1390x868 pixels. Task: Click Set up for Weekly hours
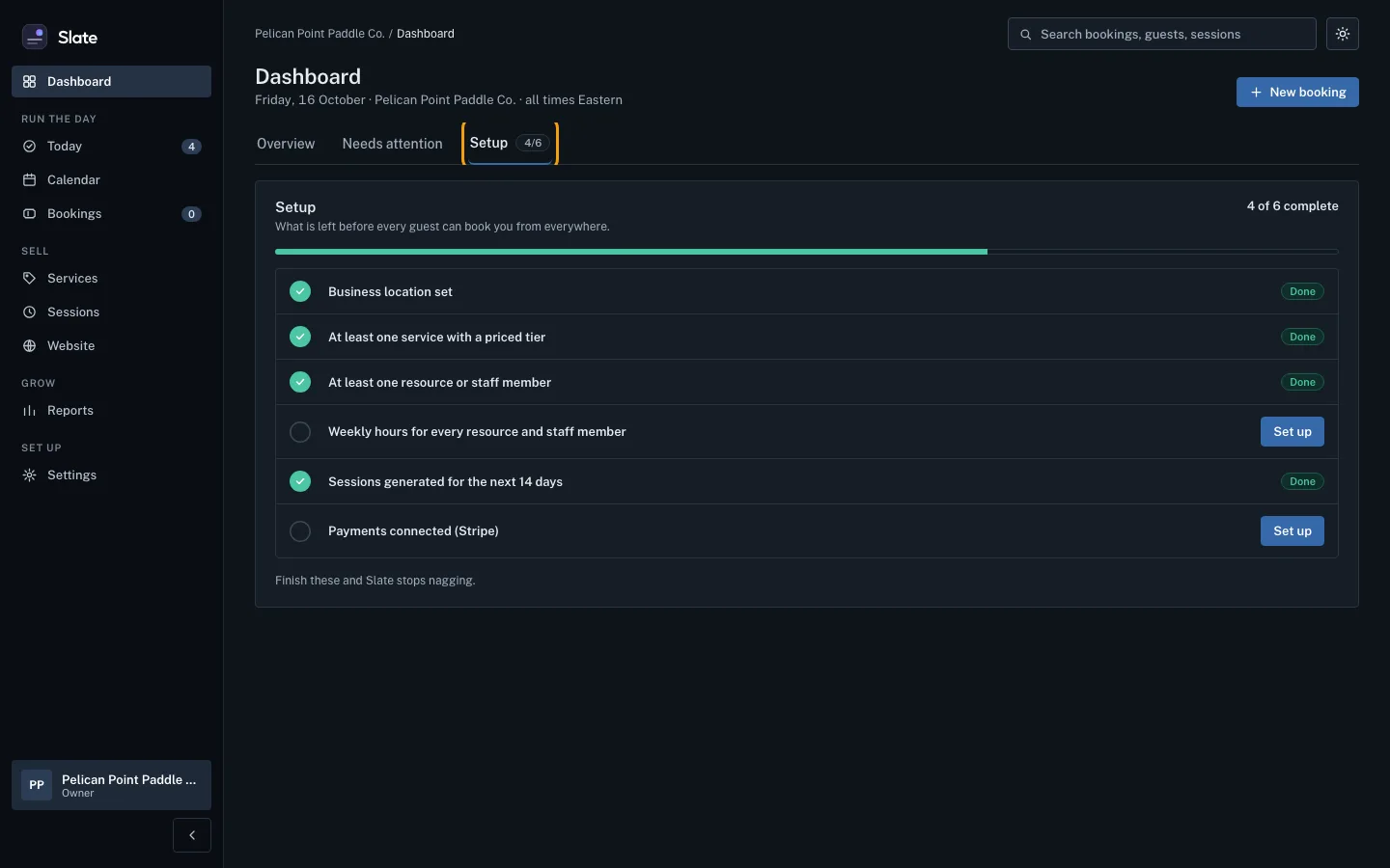pyautogui.click(x=1293, y=432)
